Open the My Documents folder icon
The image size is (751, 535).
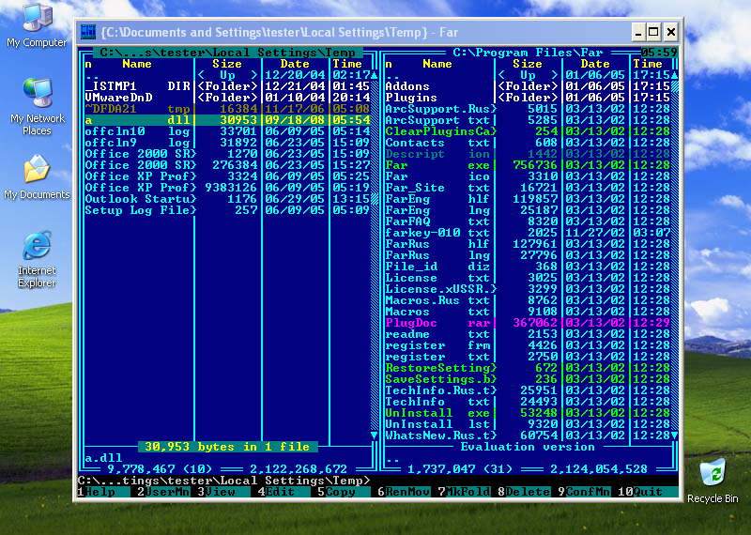click(37, 176)
